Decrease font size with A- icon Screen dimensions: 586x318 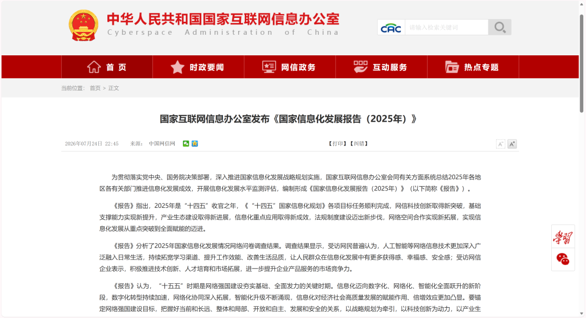coord(500,144)
